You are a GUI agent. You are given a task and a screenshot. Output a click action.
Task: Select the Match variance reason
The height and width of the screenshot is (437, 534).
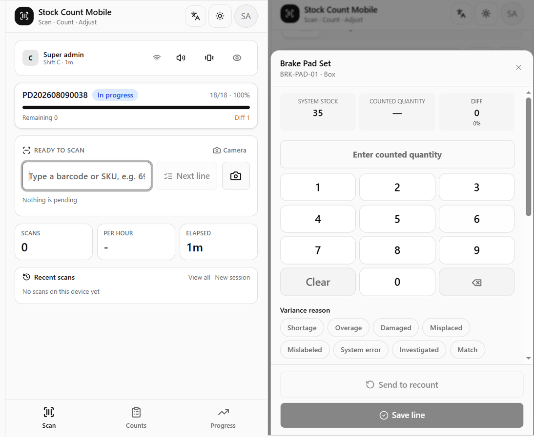pyautogui.click(x=467, y=350)
